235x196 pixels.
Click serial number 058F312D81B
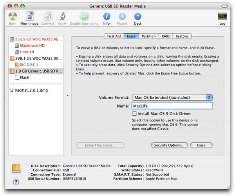pos(74,179)
